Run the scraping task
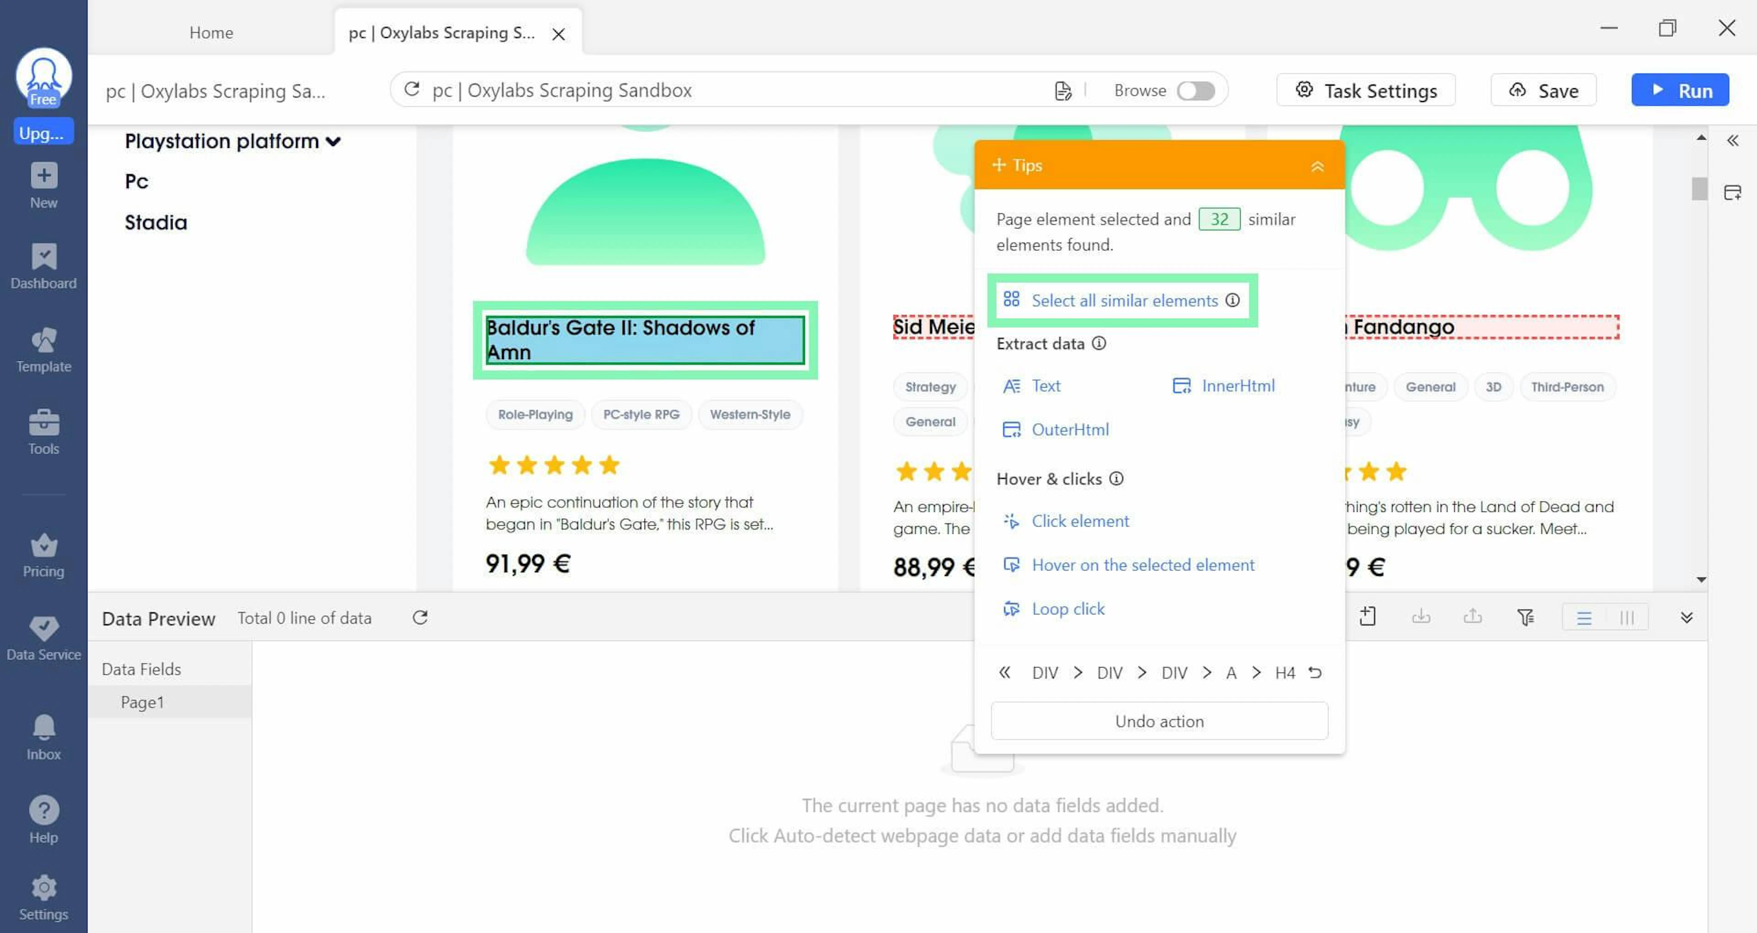 tap(1680, 90)
